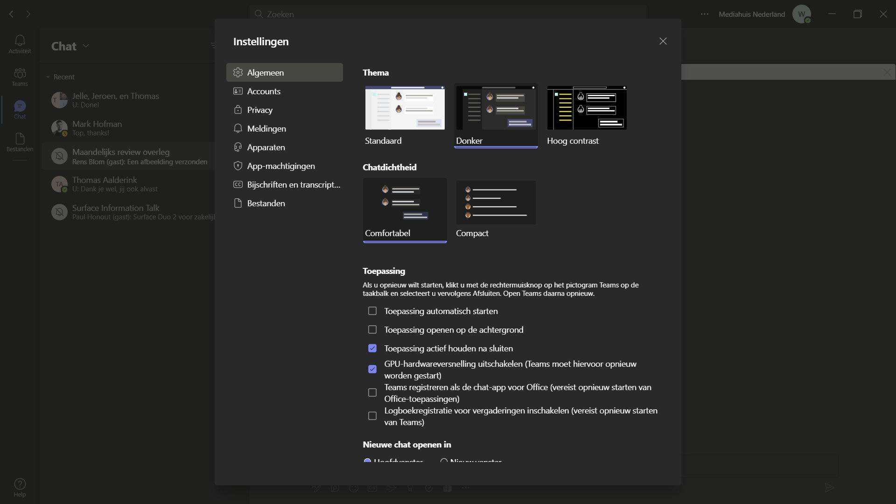The image size is (896, 504).
Task: Click the Zoeken search field
Action: pos(448,14)
